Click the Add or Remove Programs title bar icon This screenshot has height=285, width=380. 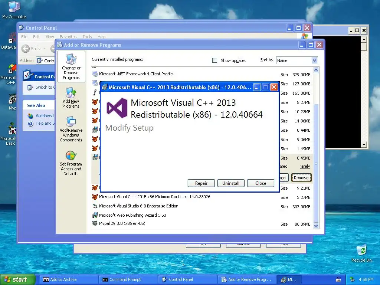pos(60,45)
